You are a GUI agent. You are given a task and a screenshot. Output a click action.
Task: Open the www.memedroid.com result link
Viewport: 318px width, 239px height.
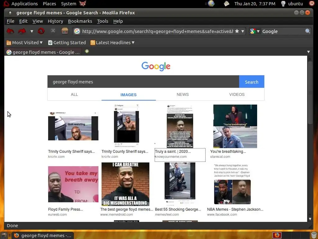click(x=117, y=214)
